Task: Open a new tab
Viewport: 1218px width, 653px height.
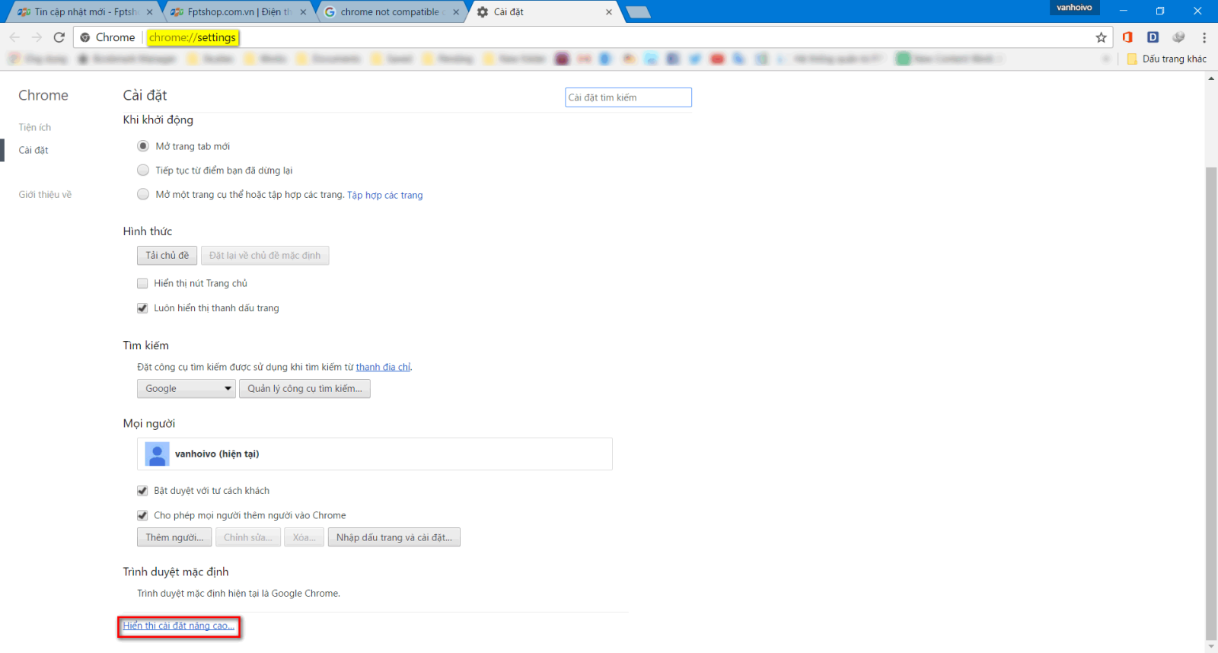Action: coord(638,12)
